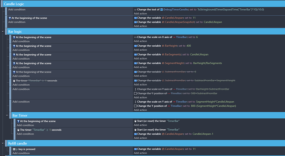This screenshot has height=156, width=285.
Task: Select the Refill candle group title
Action: click(18, 143)
